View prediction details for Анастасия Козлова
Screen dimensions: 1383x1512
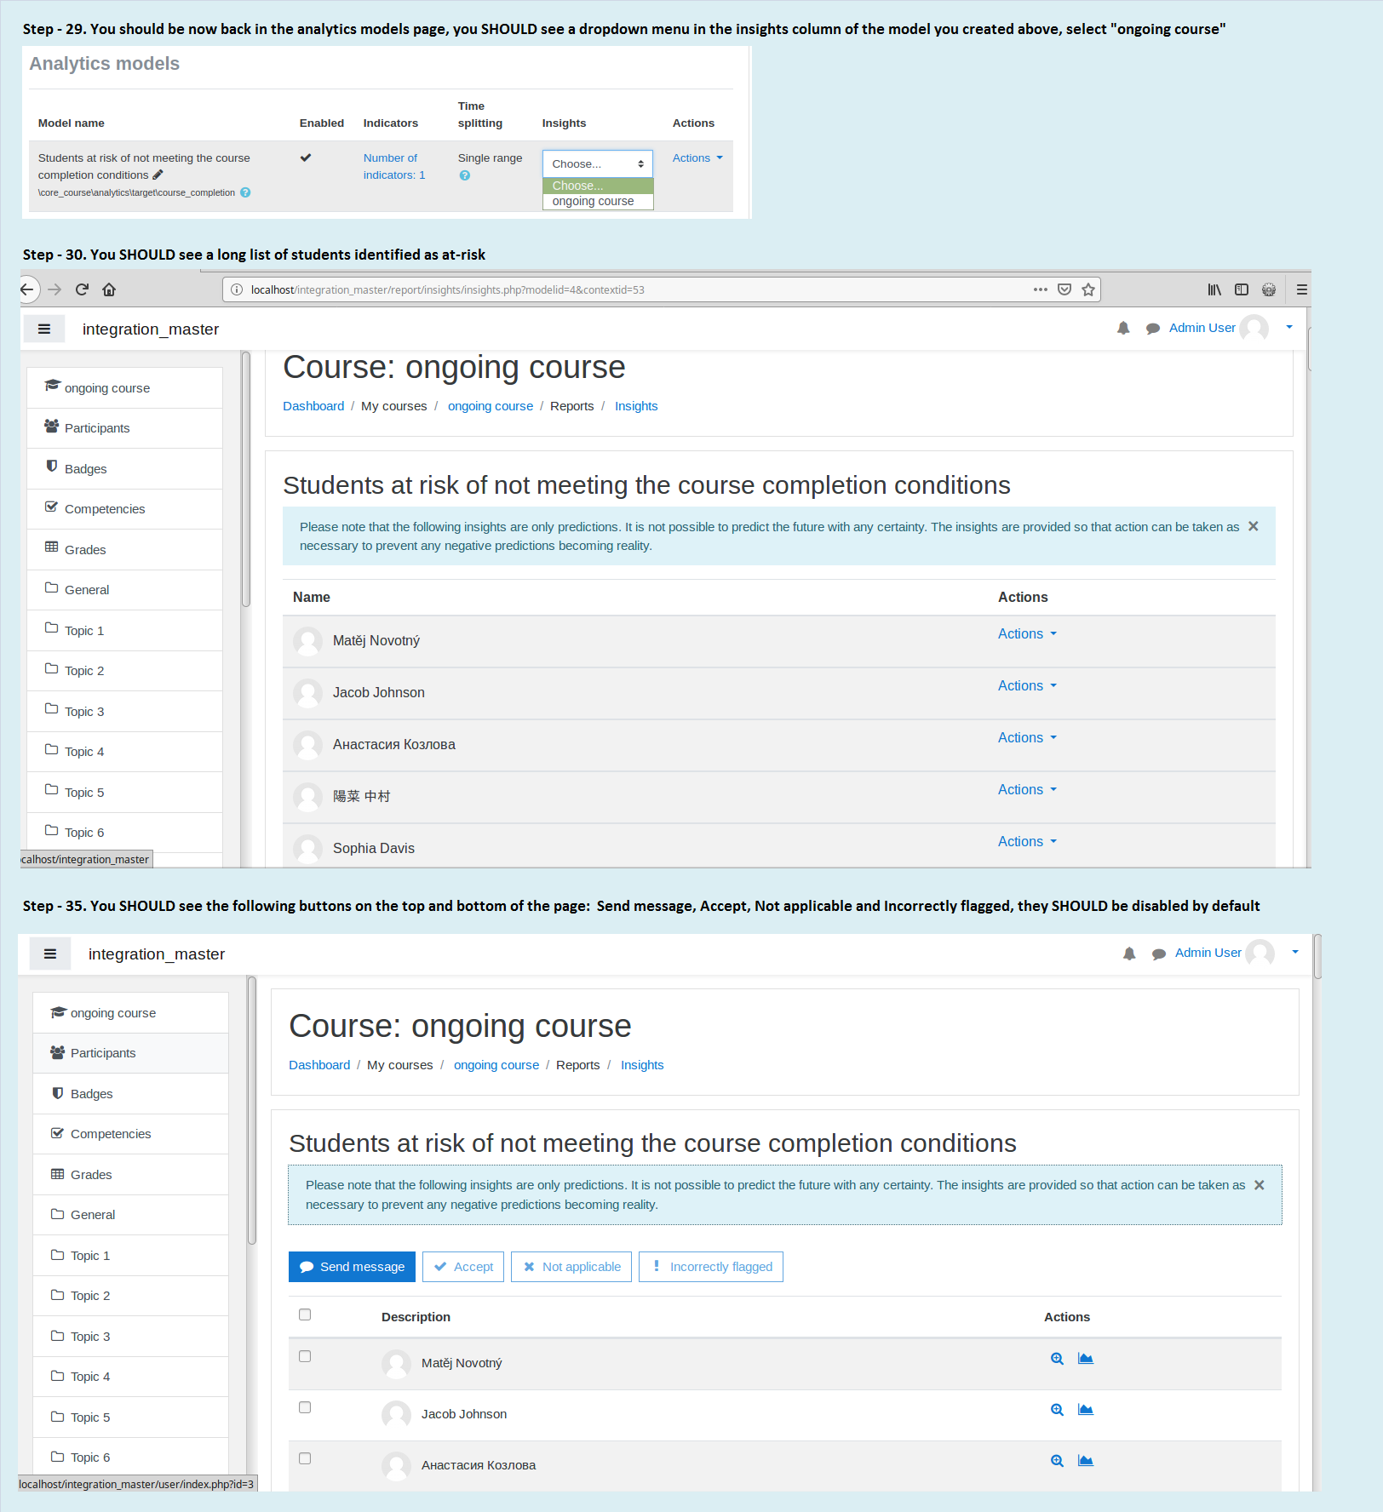coord(1057,1461)
